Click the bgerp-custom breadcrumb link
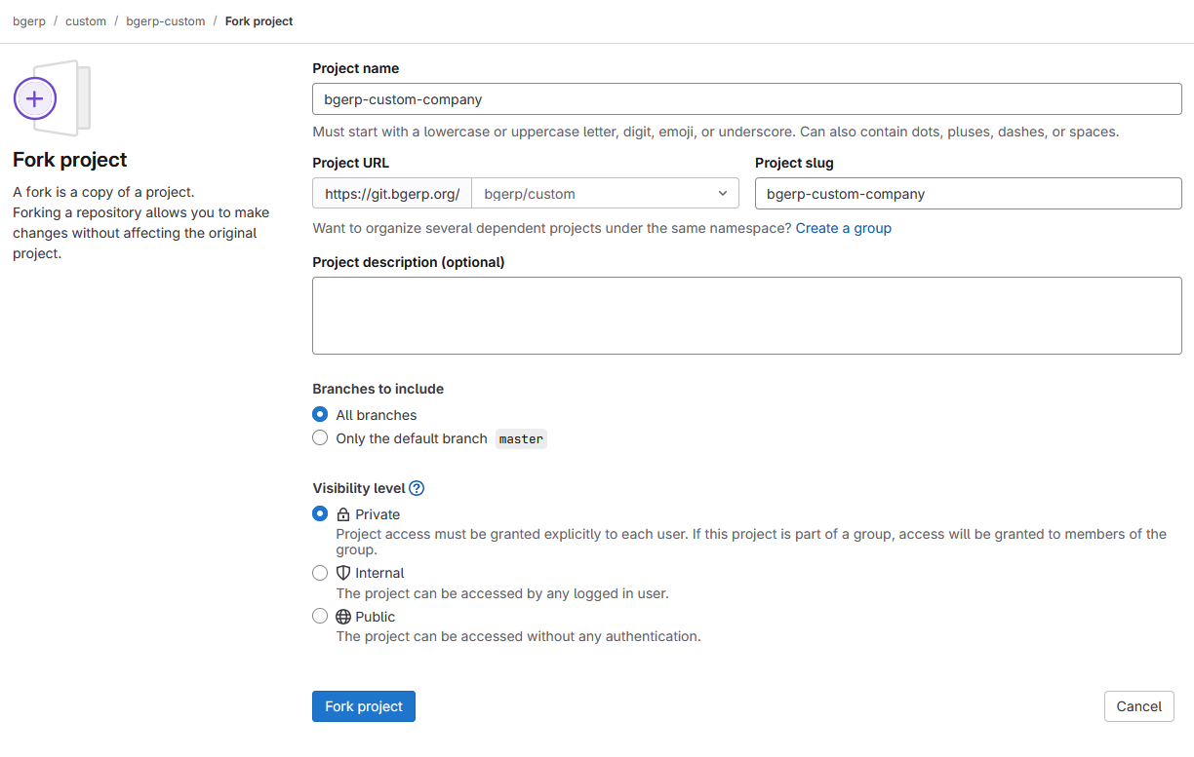This screenshot has height=757, width=1194. click(x=165, y=20)
